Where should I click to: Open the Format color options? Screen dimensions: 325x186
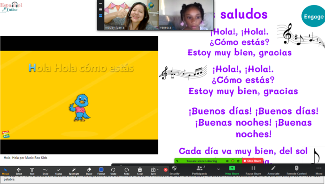click(101, 171)
